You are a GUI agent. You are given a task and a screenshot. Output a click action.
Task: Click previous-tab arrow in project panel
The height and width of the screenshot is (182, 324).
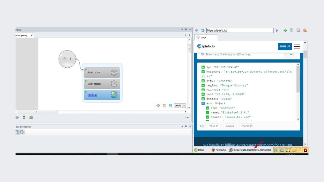pos(185,35)
